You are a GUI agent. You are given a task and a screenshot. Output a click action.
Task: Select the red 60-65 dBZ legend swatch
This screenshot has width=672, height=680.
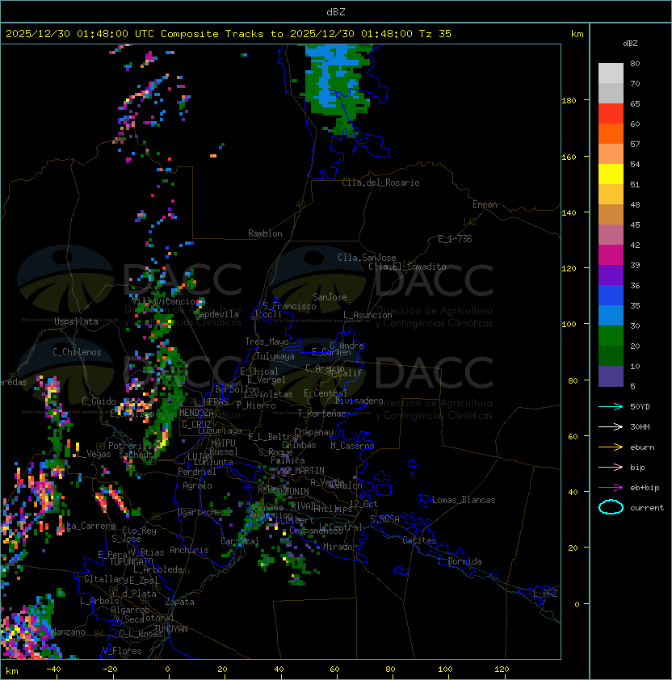click(611, 114)
